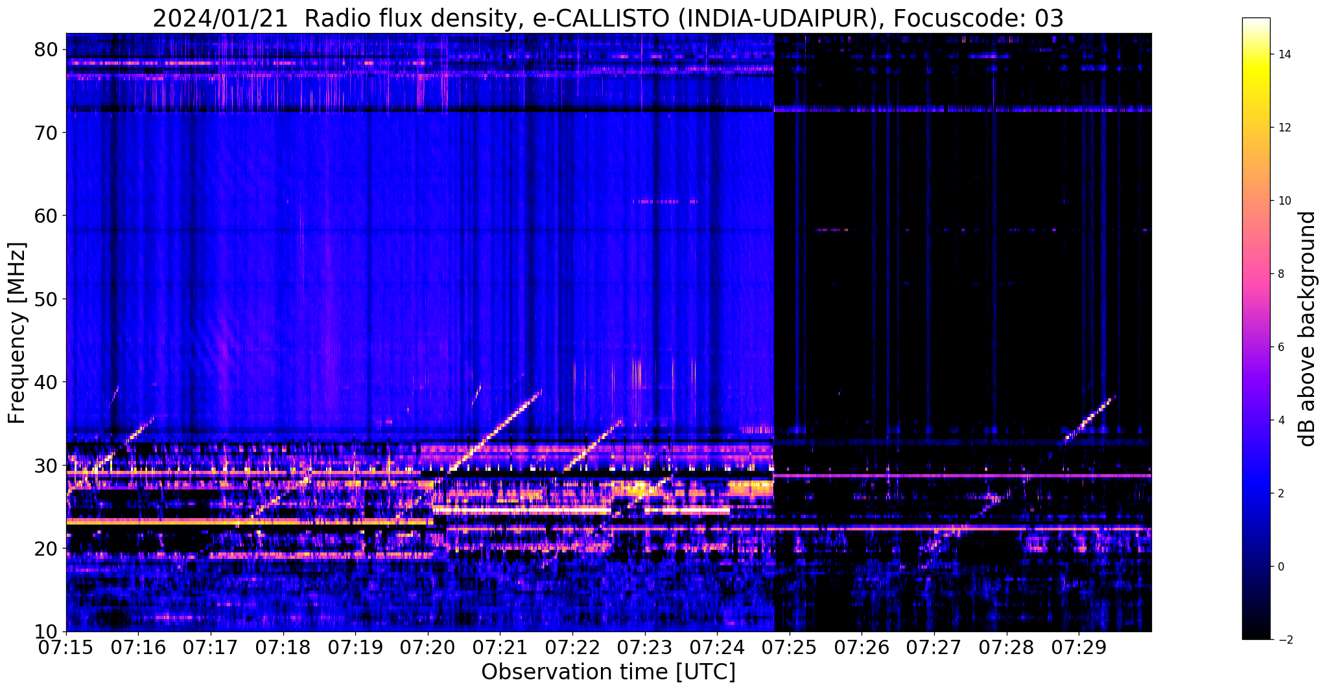Click the 07:25 time tick label
This screenshot has width=1327, height=691.
point(789,648)
